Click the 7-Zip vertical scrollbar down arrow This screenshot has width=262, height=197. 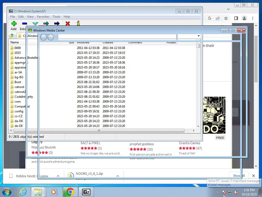pyautogui.click(x=198, y=126)
